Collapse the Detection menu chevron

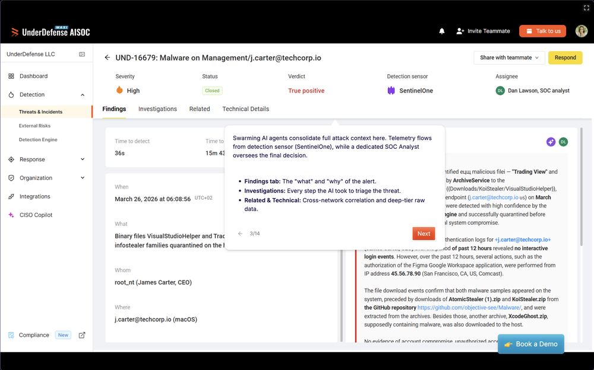coord(83,95)
